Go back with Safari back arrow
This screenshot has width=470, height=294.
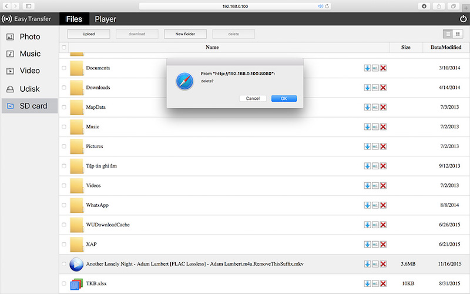point(6,6)
